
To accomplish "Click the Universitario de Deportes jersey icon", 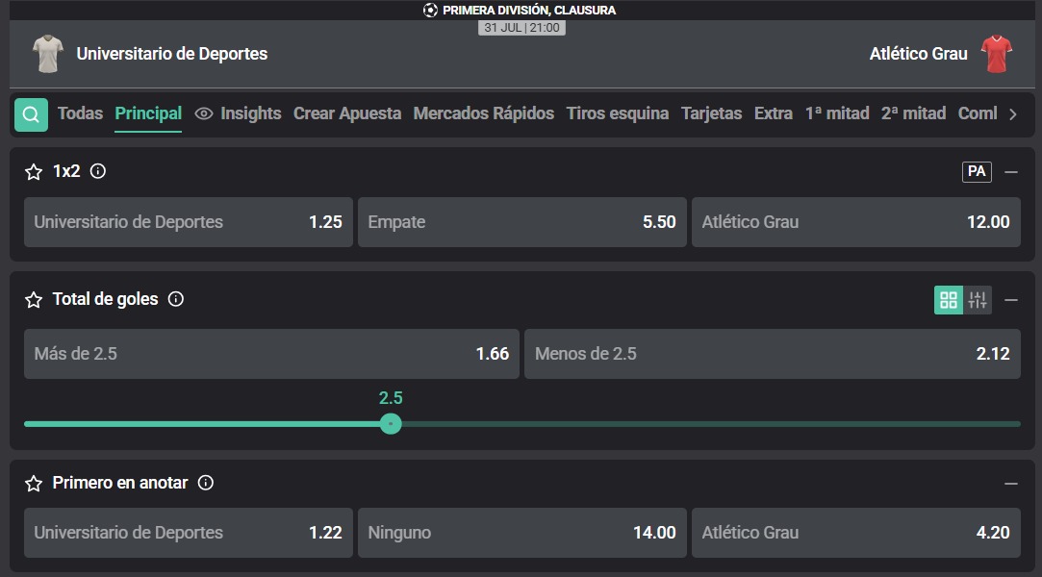I will 48,54.
